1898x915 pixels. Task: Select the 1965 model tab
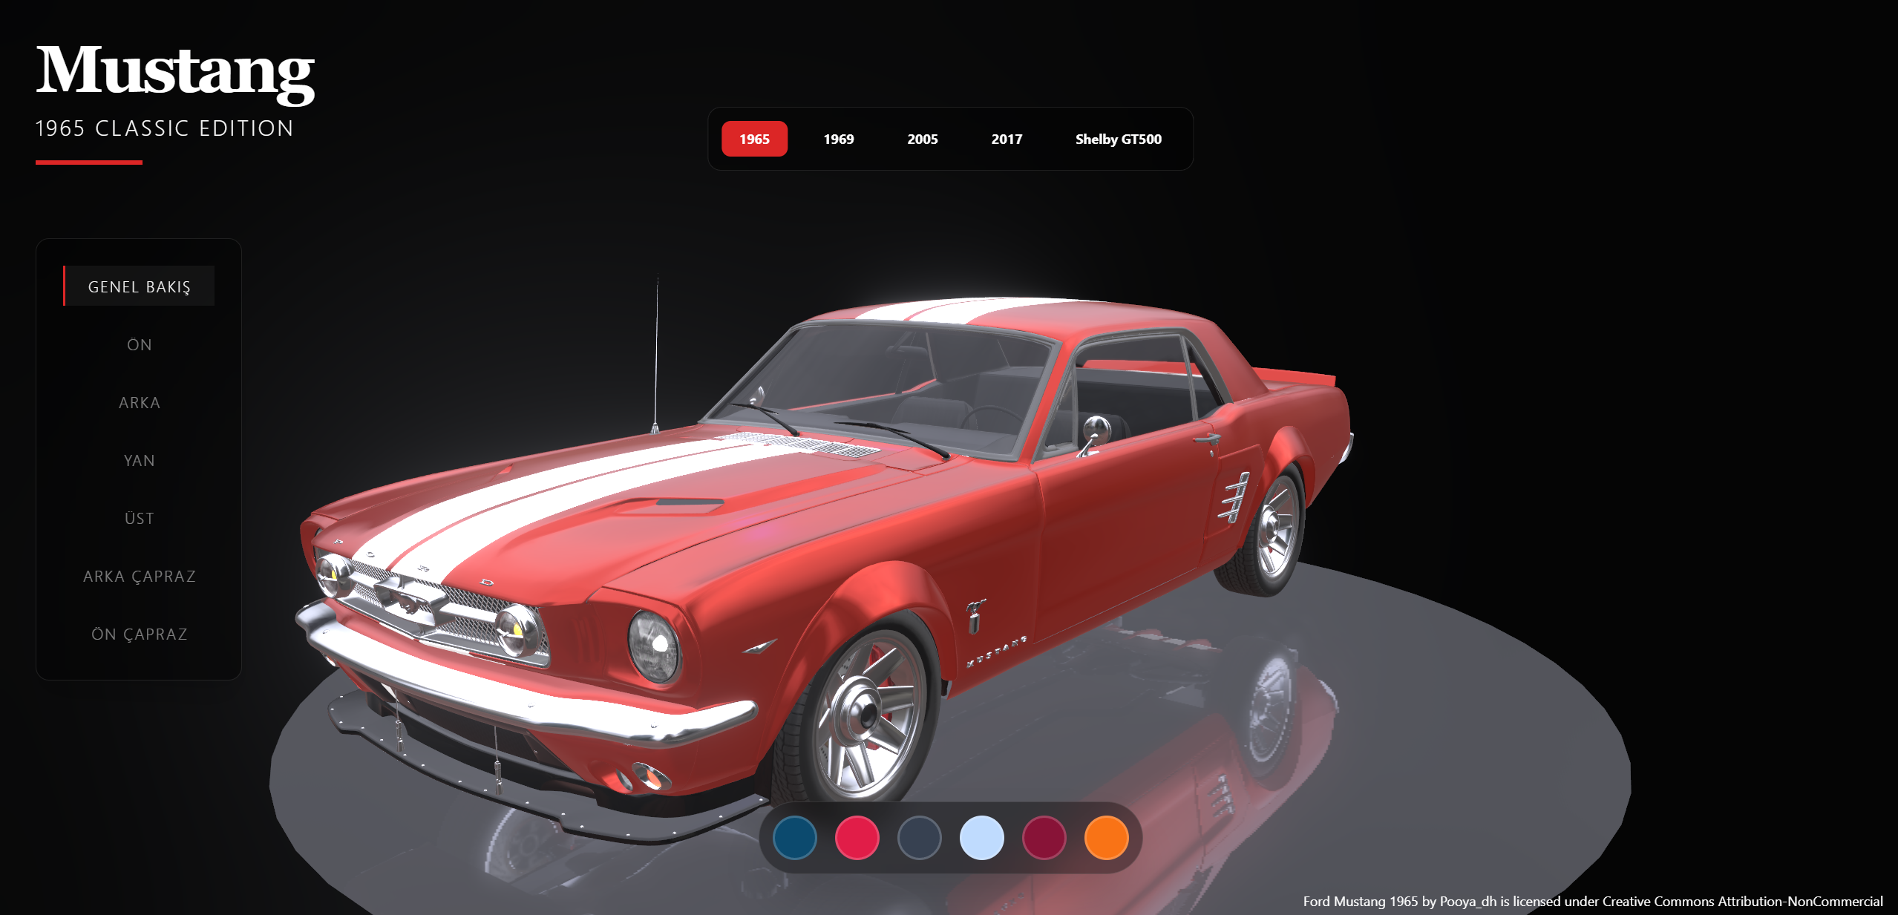pyautogui.click(x=754, y=139)
